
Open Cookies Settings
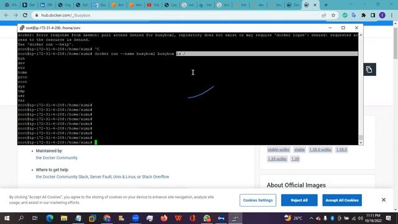coord(257,200)
